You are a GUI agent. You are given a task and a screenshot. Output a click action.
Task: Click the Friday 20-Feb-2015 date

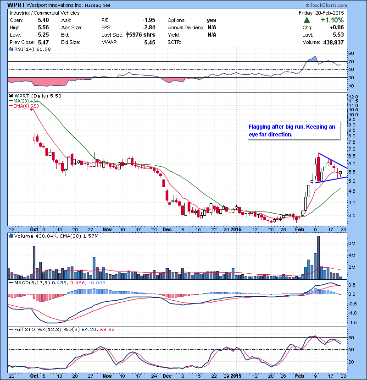click(321, 13)
